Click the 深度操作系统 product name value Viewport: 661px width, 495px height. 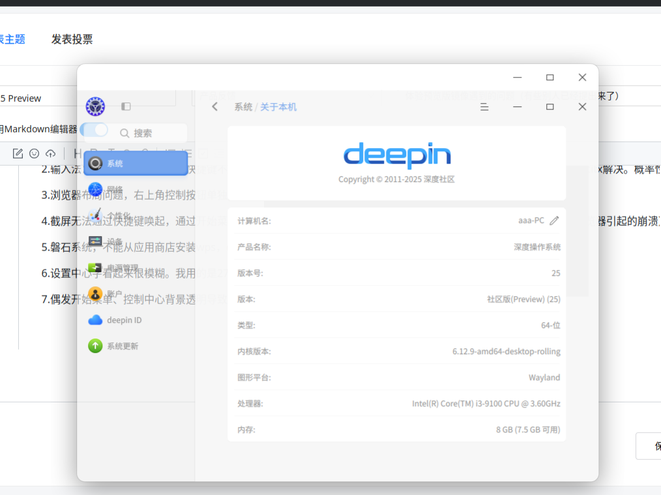[x=537, y=247]
